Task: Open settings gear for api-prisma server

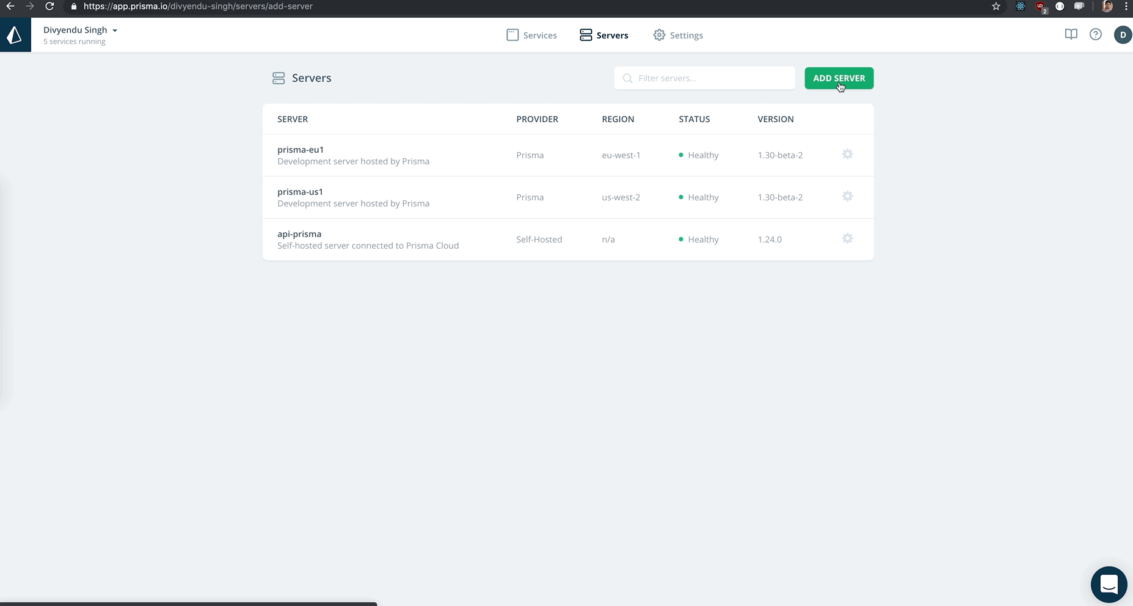Action: coord(847,238)
